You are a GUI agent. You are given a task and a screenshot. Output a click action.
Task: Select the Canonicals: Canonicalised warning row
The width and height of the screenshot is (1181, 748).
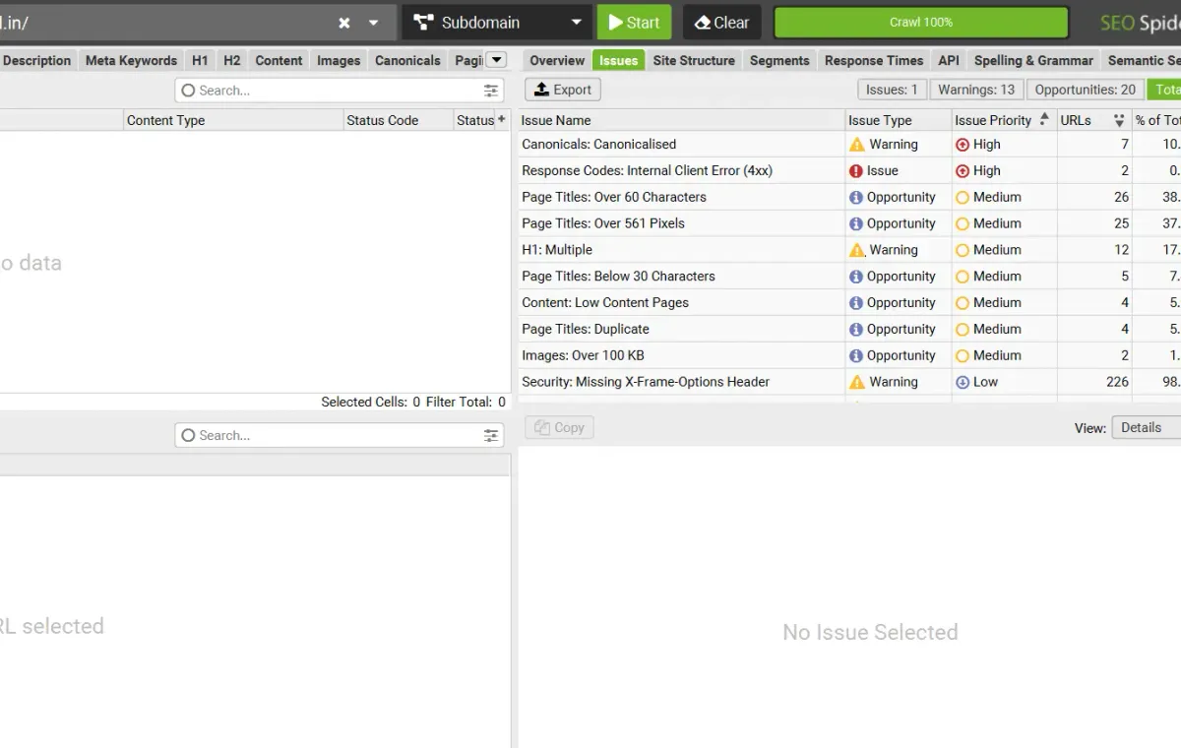tap(850, 144)
